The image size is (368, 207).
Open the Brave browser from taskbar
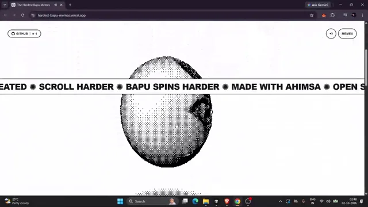point(227,201)
